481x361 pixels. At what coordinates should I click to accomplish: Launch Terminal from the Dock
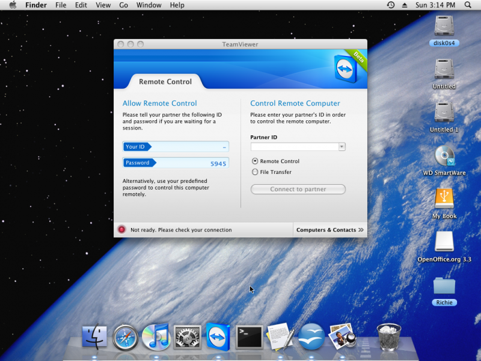[x=248, y=337]
